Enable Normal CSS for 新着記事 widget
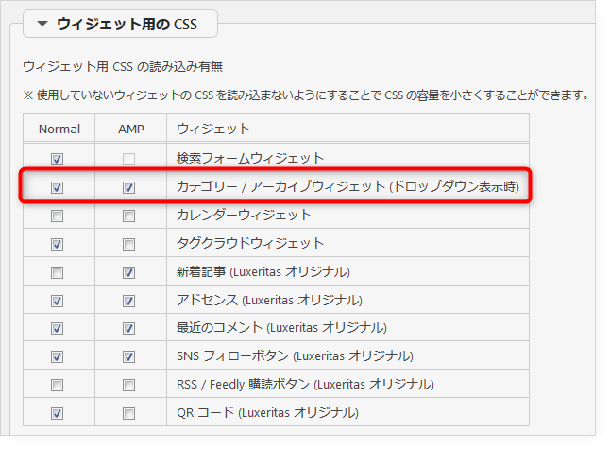610x450 pixels. 58,272
